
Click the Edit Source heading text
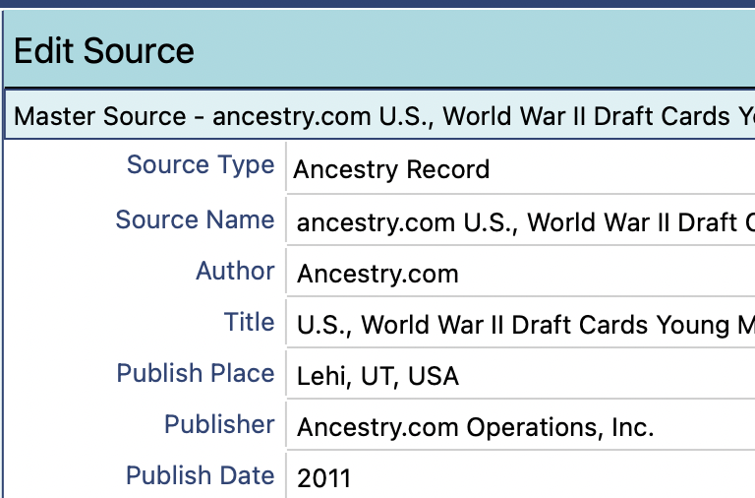click(x=104, y=50)
